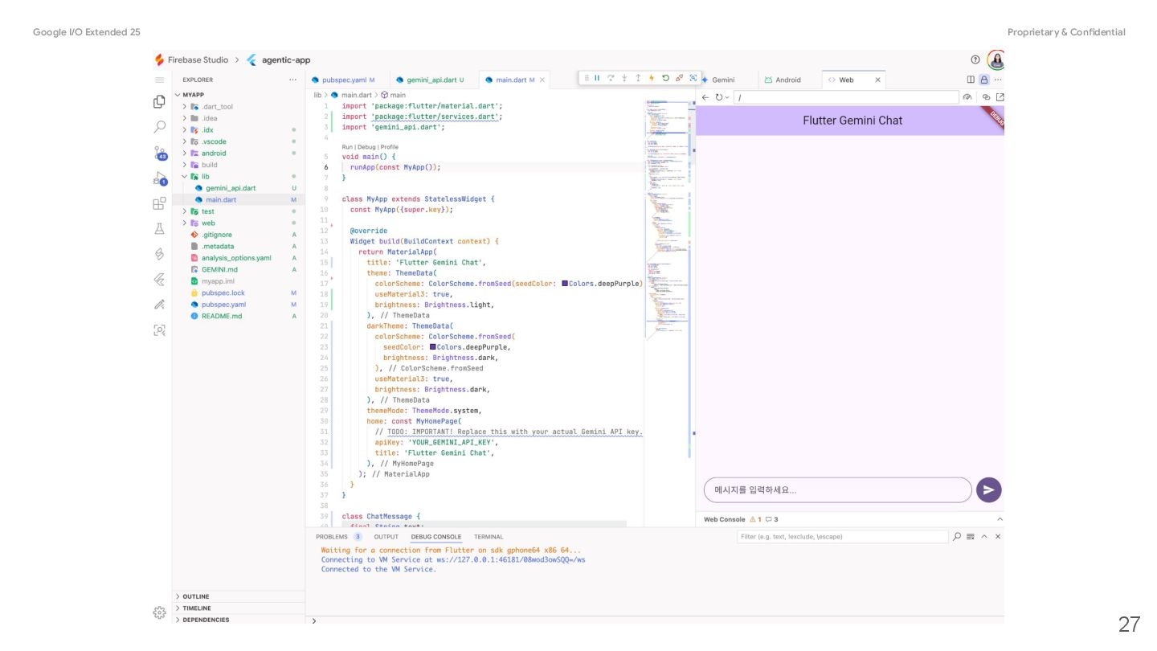Click Step Out in the debug toolbar
Screen dimensions: 1157x651
pos(638,78)
